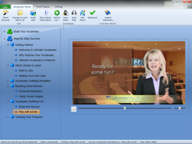Open the Read and Record lesson
The height and width of the screenshot is (144, 192).
pos(29,107)
